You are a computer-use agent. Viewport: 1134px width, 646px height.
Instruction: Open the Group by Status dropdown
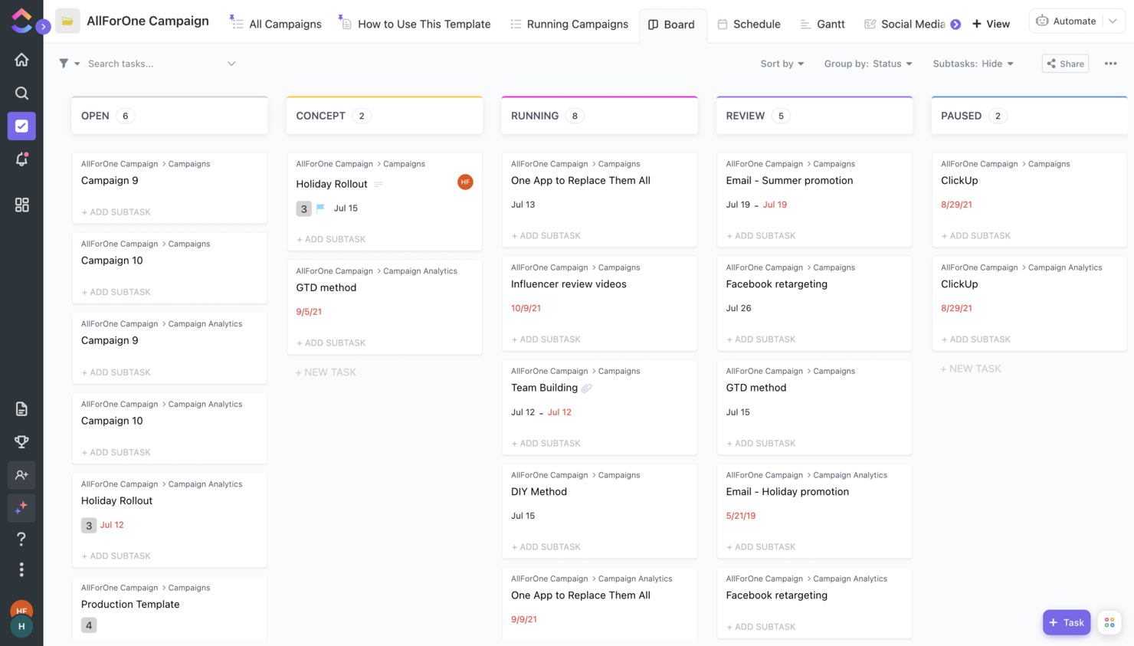click(x=868, y=64)
